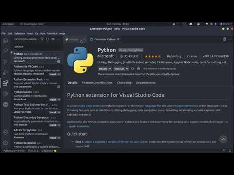Click the errors and warnings status bar indicator
The image size is (234, 175).
click(x=33, y=151)
